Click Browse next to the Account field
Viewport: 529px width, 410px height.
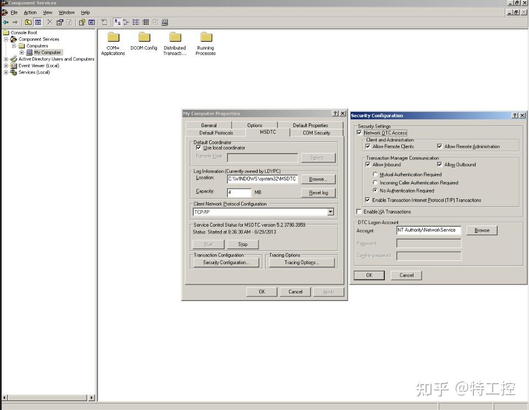tap(481, 230)
